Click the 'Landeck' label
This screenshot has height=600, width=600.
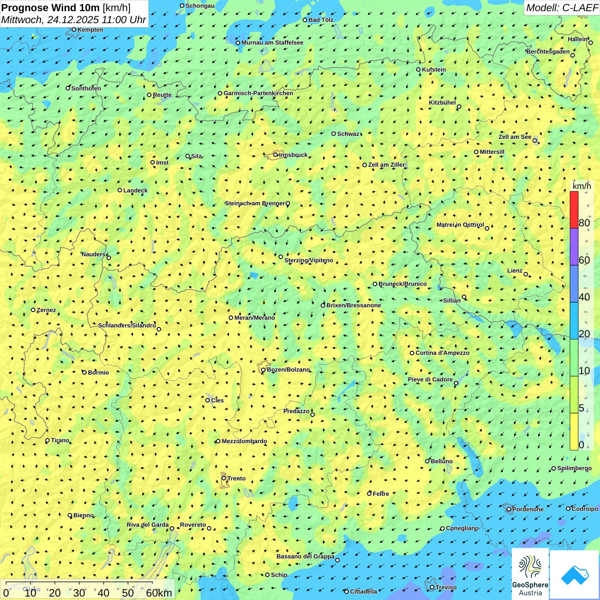[135, 190]
